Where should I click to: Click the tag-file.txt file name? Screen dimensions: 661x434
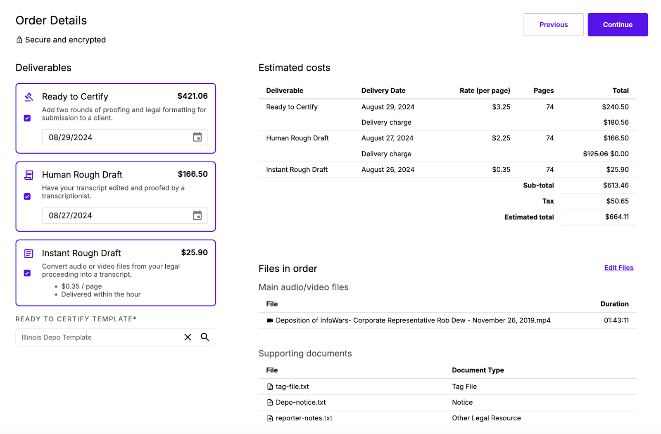click(x=292, y=387)
